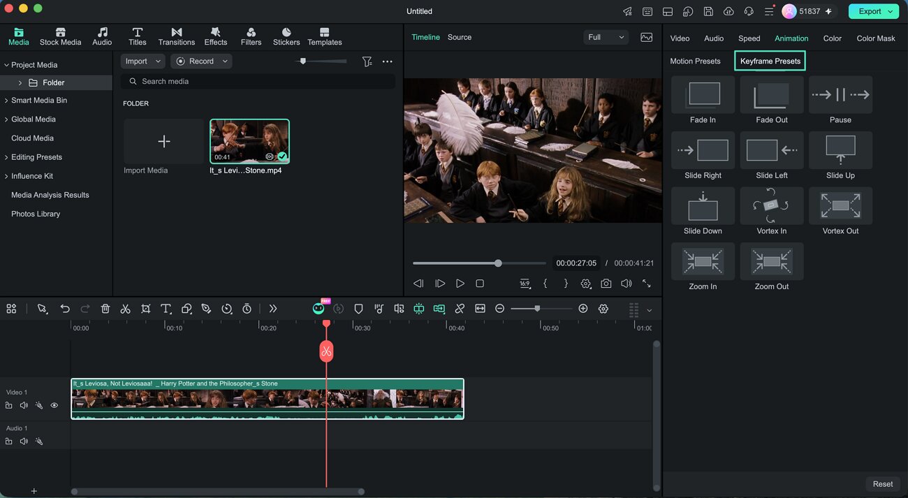Expand Editing Presets section

[6, 157]
